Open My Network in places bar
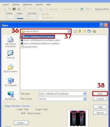 tap(11, 96)
